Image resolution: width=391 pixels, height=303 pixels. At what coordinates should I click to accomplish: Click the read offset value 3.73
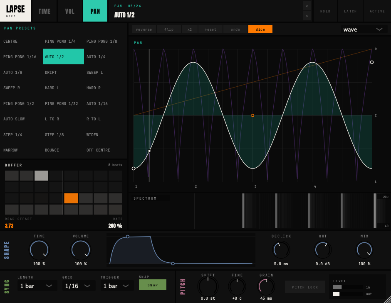(9, 226)
